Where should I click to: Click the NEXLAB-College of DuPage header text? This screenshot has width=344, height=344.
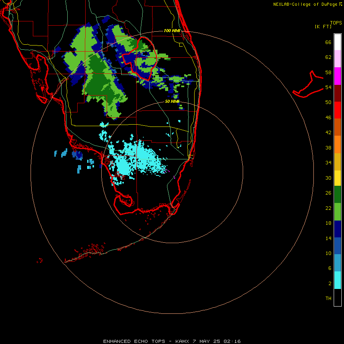pos(307,4)
